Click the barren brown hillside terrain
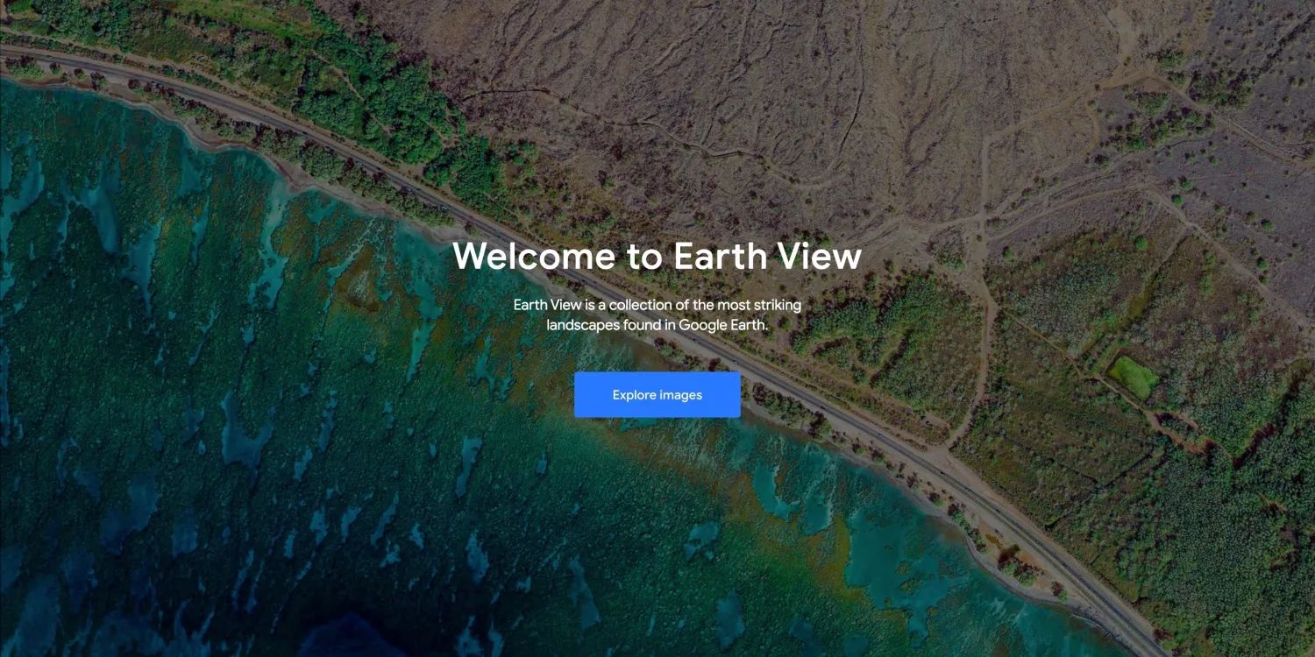 click(x=745, y=105)
